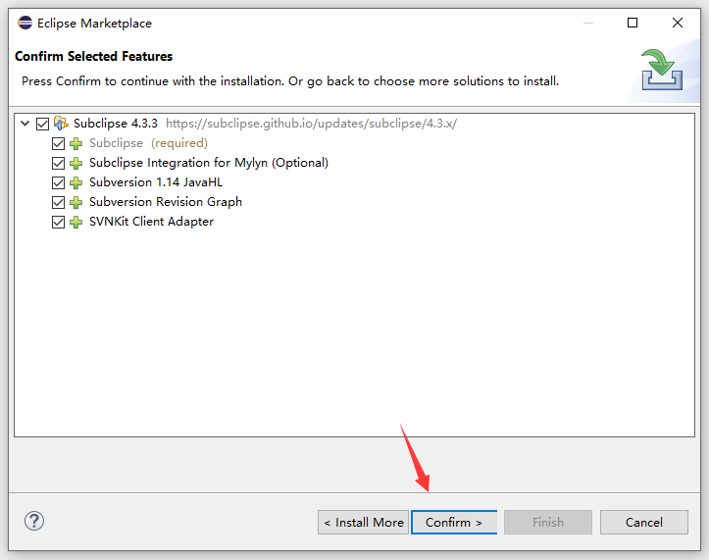Click the Eclipse logo in the title bar
Viewport: 709px width, 560px height.
(25, 23)
